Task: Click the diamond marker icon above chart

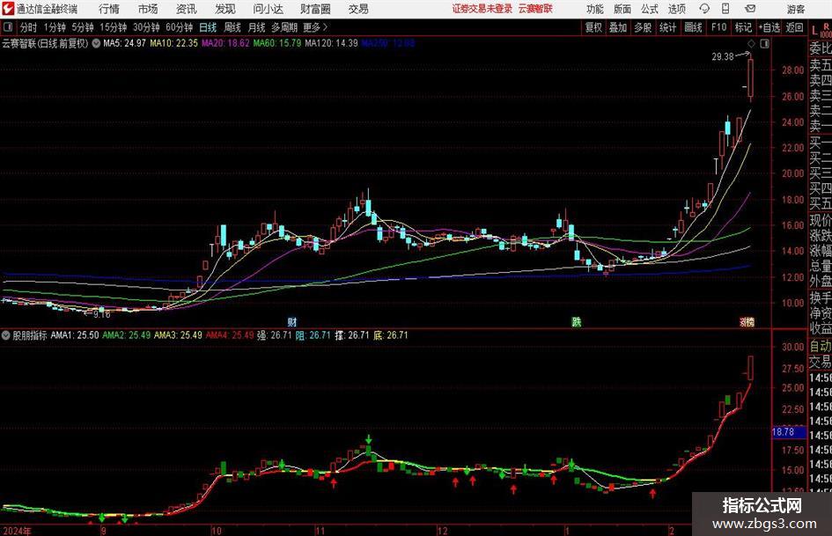Action: [x=751, y=43]
